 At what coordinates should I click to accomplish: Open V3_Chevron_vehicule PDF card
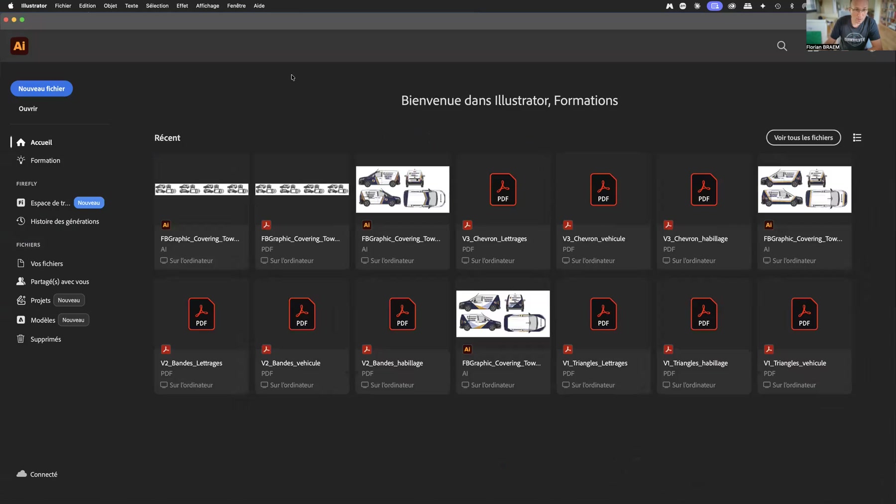point(603,212)
